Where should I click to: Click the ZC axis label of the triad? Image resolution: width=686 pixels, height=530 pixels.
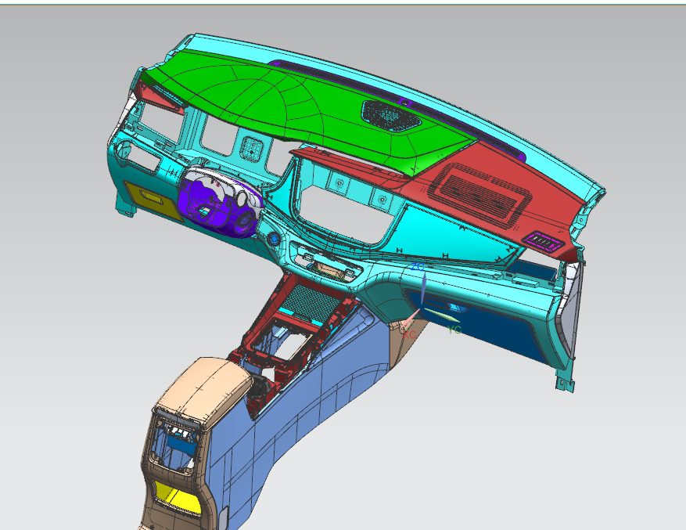click(x=418, y=268)
